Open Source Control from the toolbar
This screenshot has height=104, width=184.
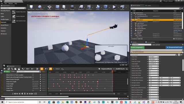pyautogui.click(x=40, y=8)
